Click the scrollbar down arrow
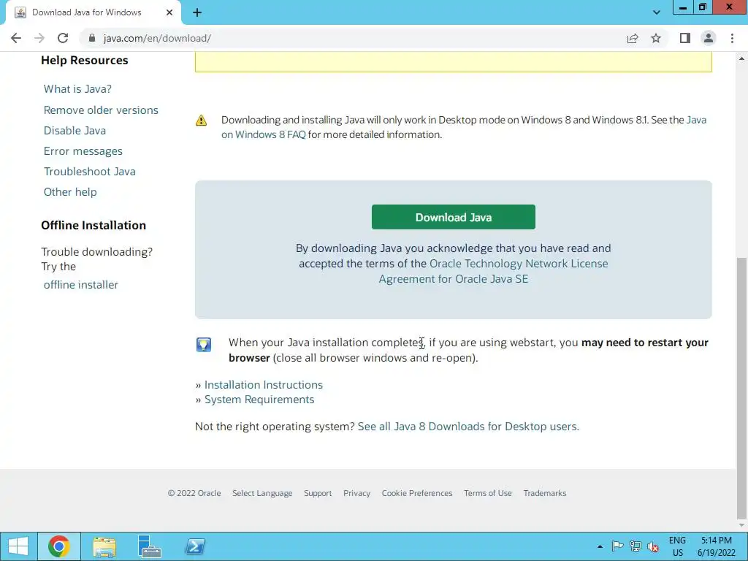This screenshot has height=561, width=748. coord(742,525)
